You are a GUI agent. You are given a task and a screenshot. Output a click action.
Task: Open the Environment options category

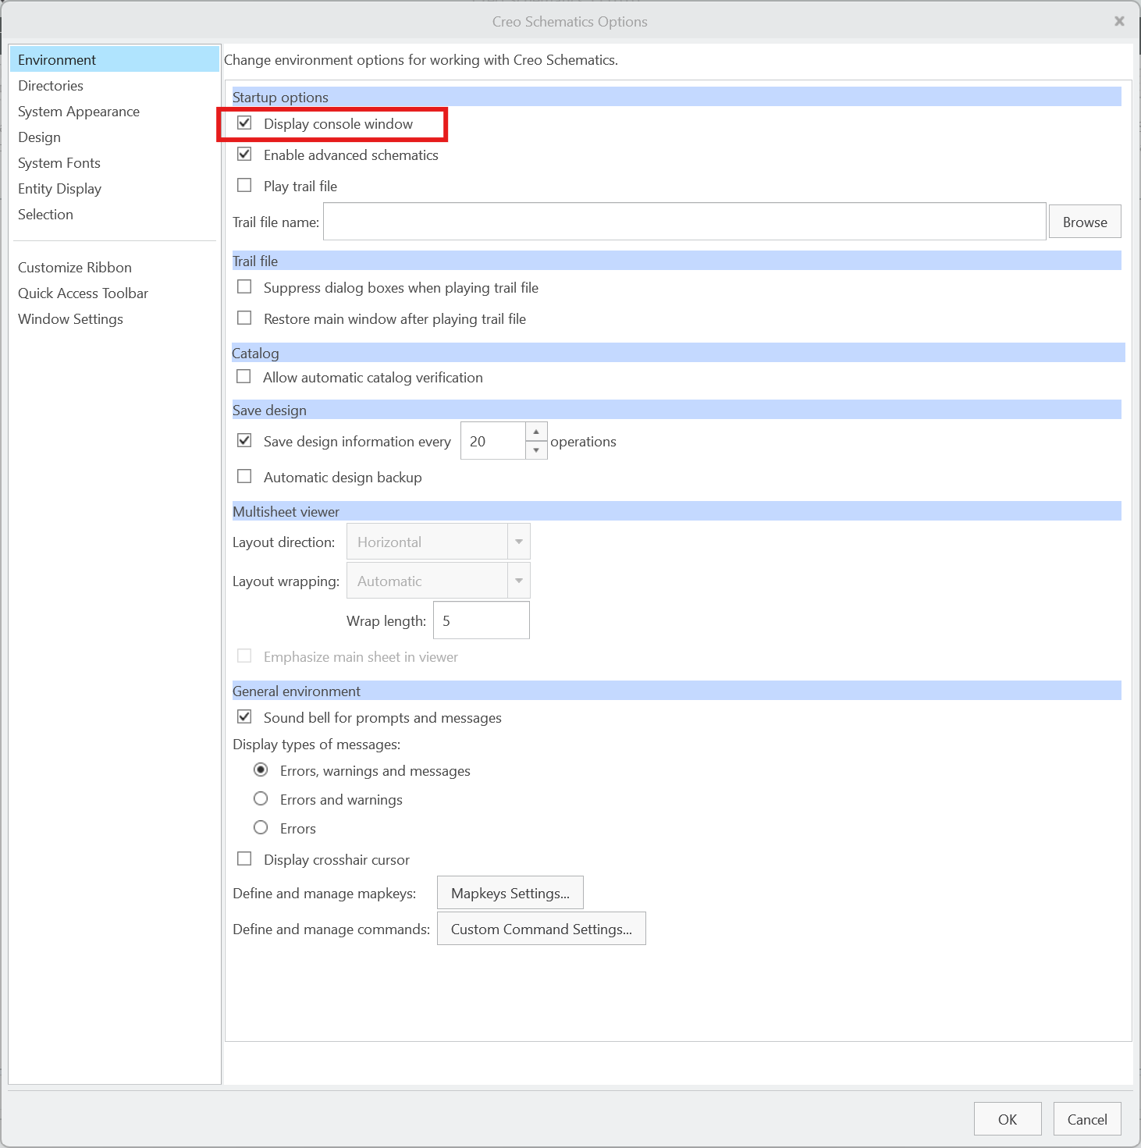tap(115, 59)
